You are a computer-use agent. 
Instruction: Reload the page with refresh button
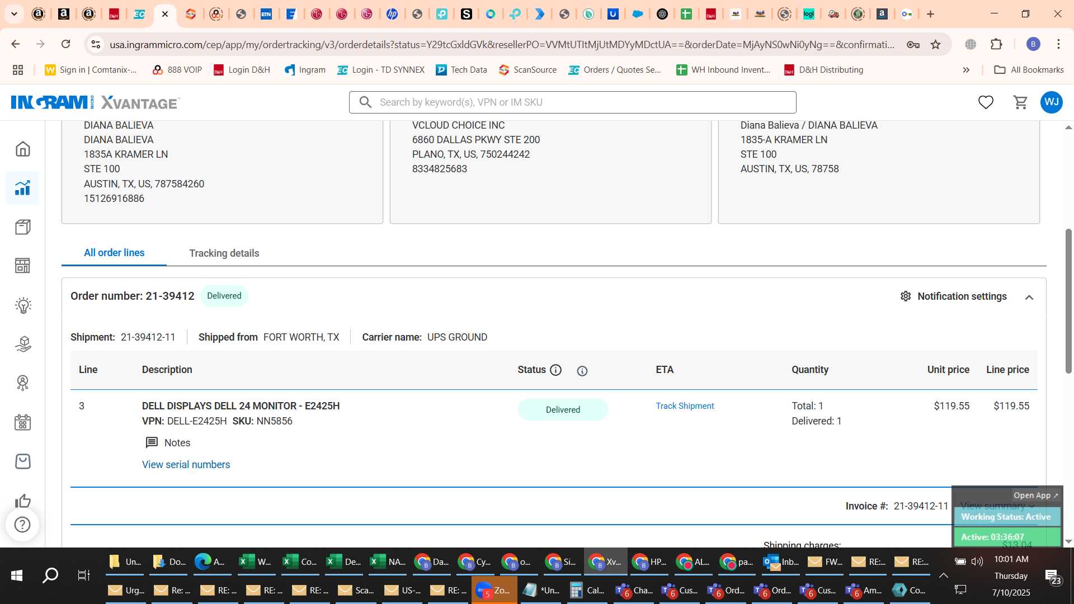click(66, 44)
